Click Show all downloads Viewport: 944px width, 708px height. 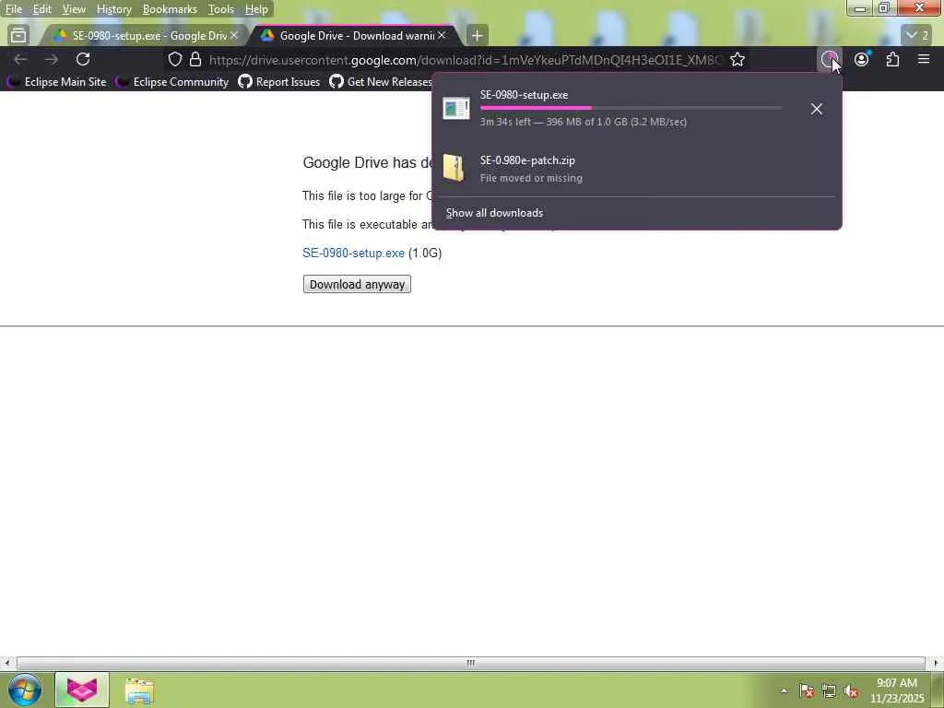(494, 213)
